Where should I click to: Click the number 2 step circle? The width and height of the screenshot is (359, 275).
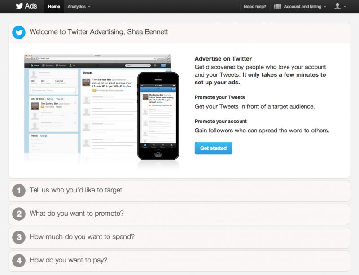click(x=19, y=214)
